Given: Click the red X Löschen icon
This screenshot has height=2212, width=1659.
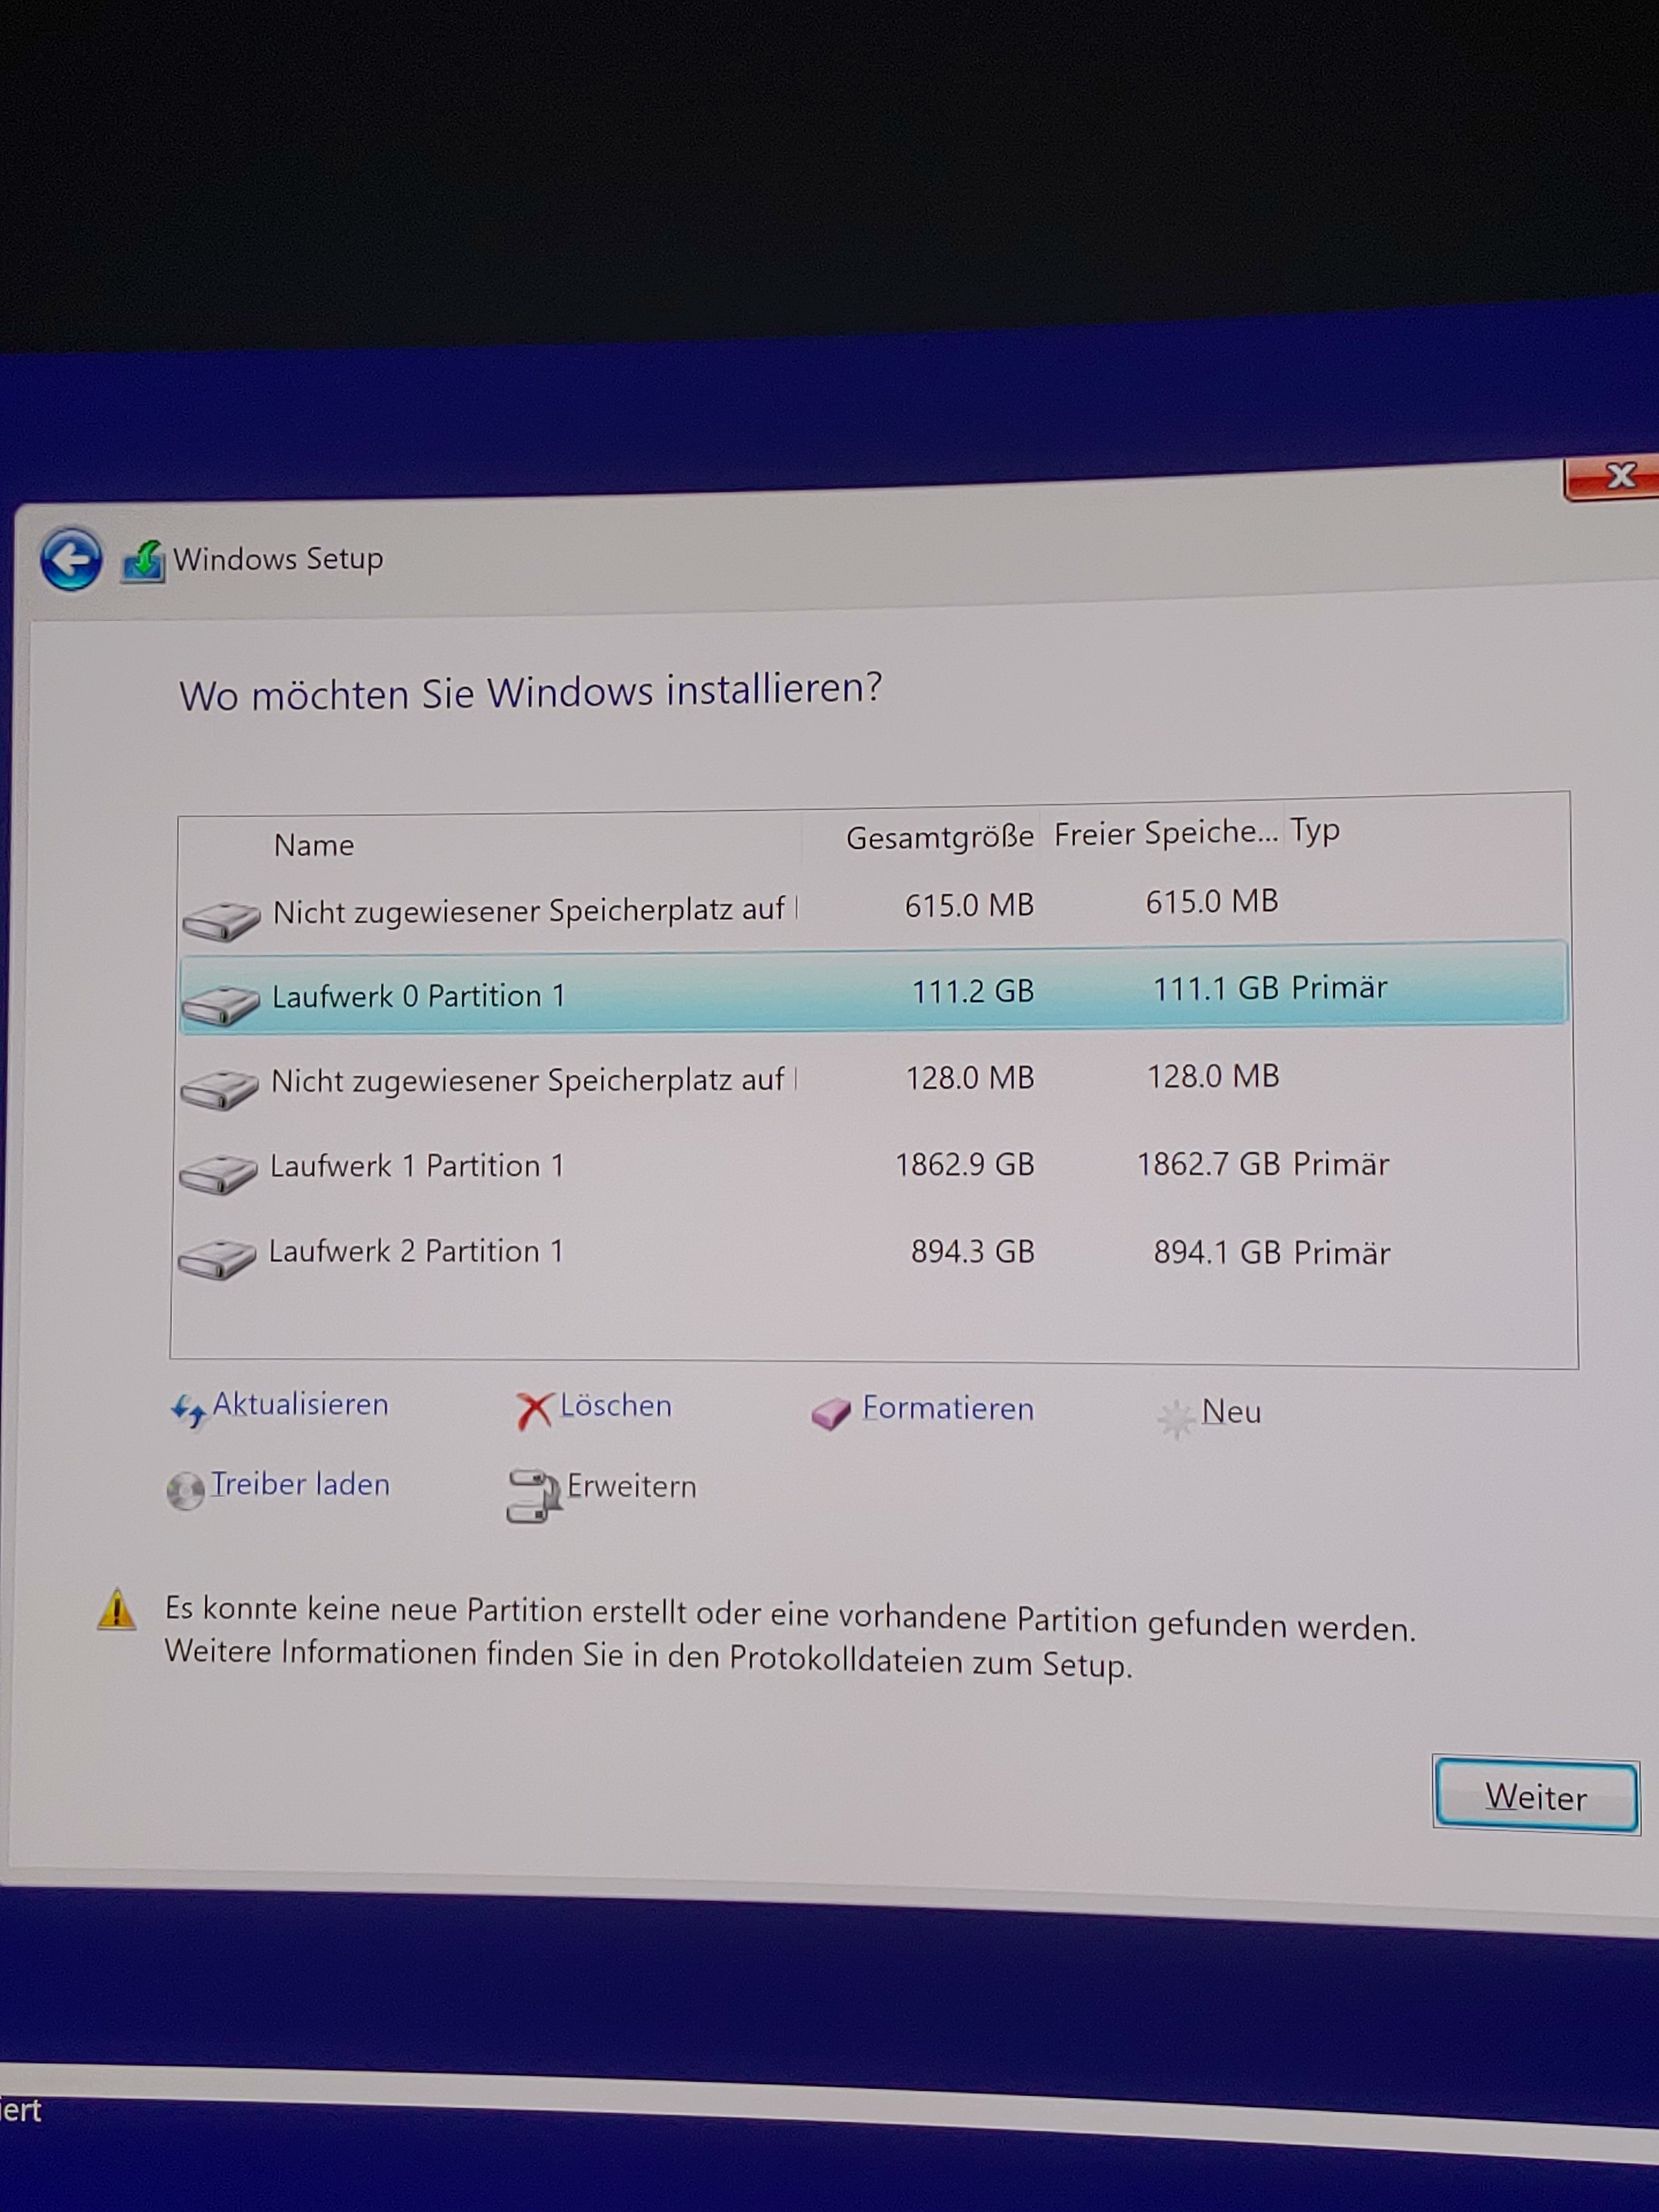Looking at the screenshot, I should click(x=534, y=1411).
